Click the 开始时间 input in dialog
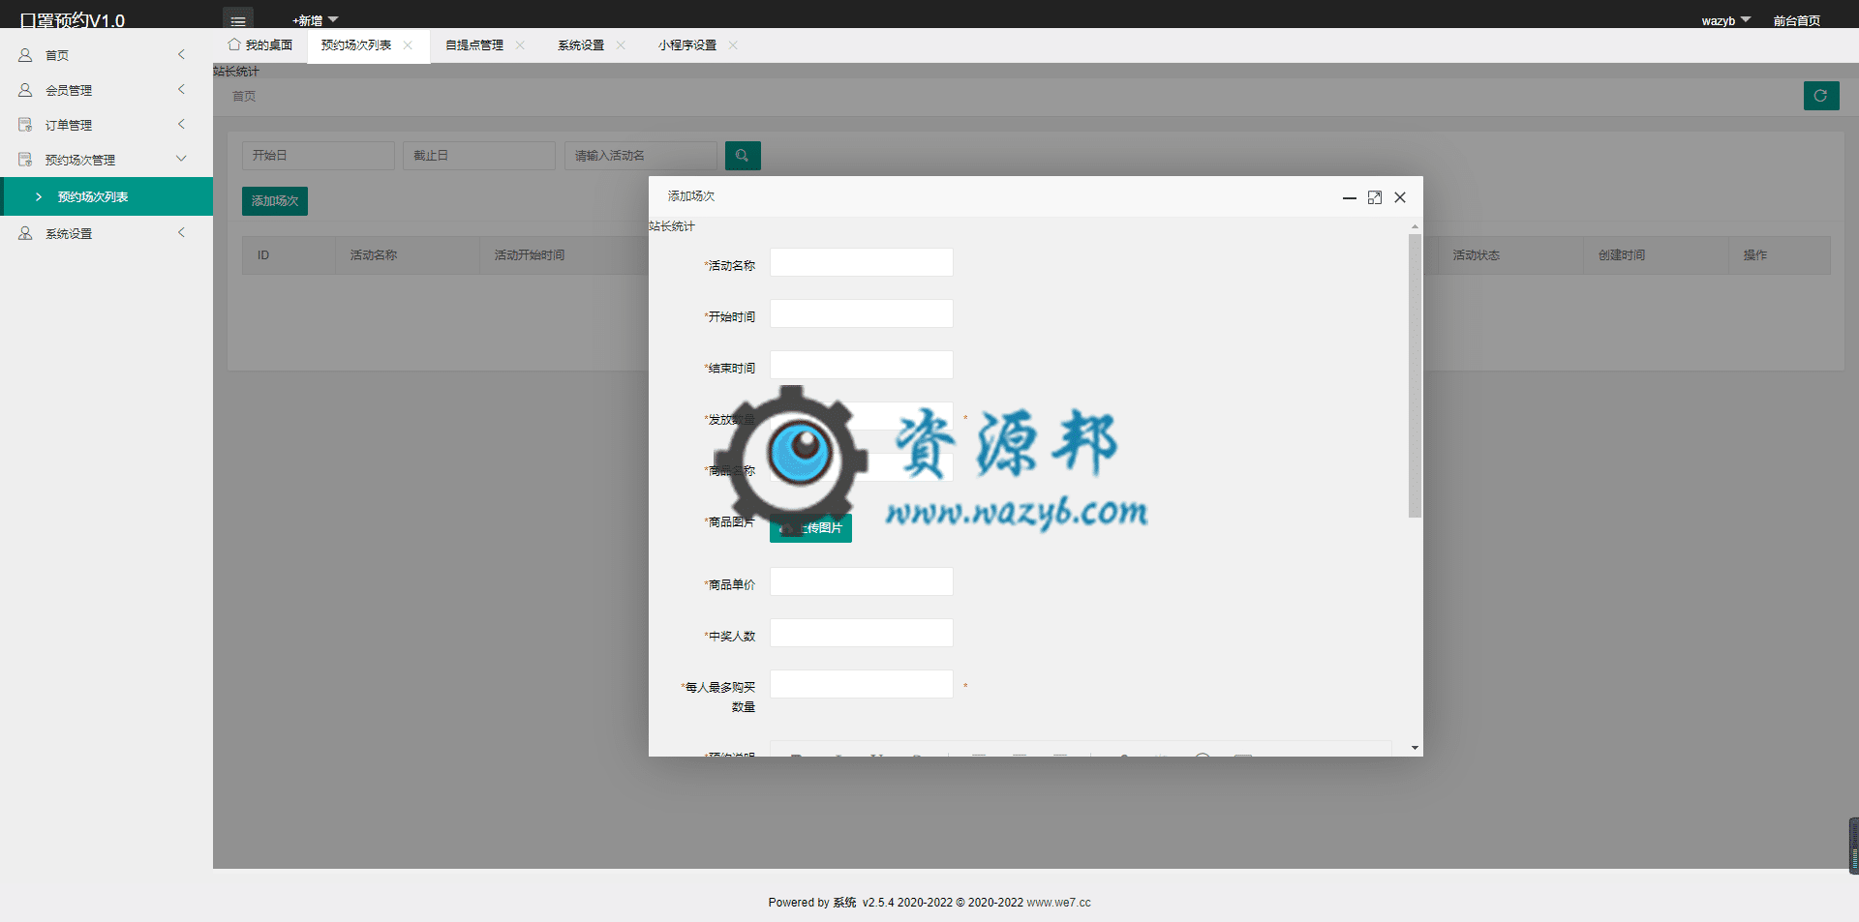This screenshot has width=1859, height=922. point(862,313)
